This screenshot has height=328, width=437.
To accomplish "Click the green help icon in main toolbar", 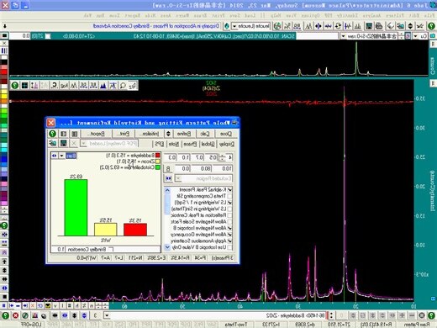I will point(431,26).
